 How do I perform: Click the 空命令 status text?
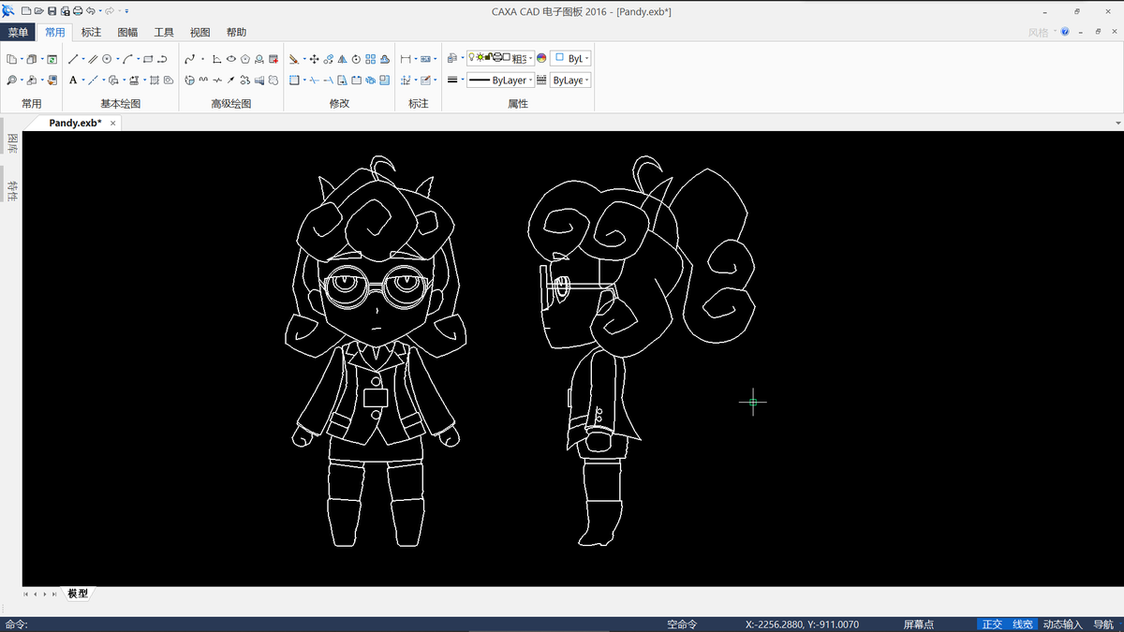[682, 625]
